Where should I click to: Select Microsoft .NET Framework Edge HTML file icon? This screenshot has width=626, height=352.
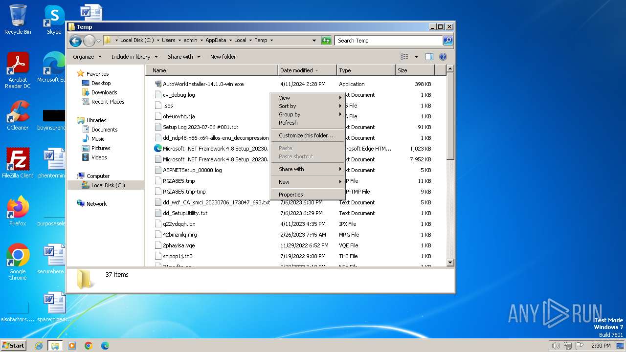pos(158,149)
